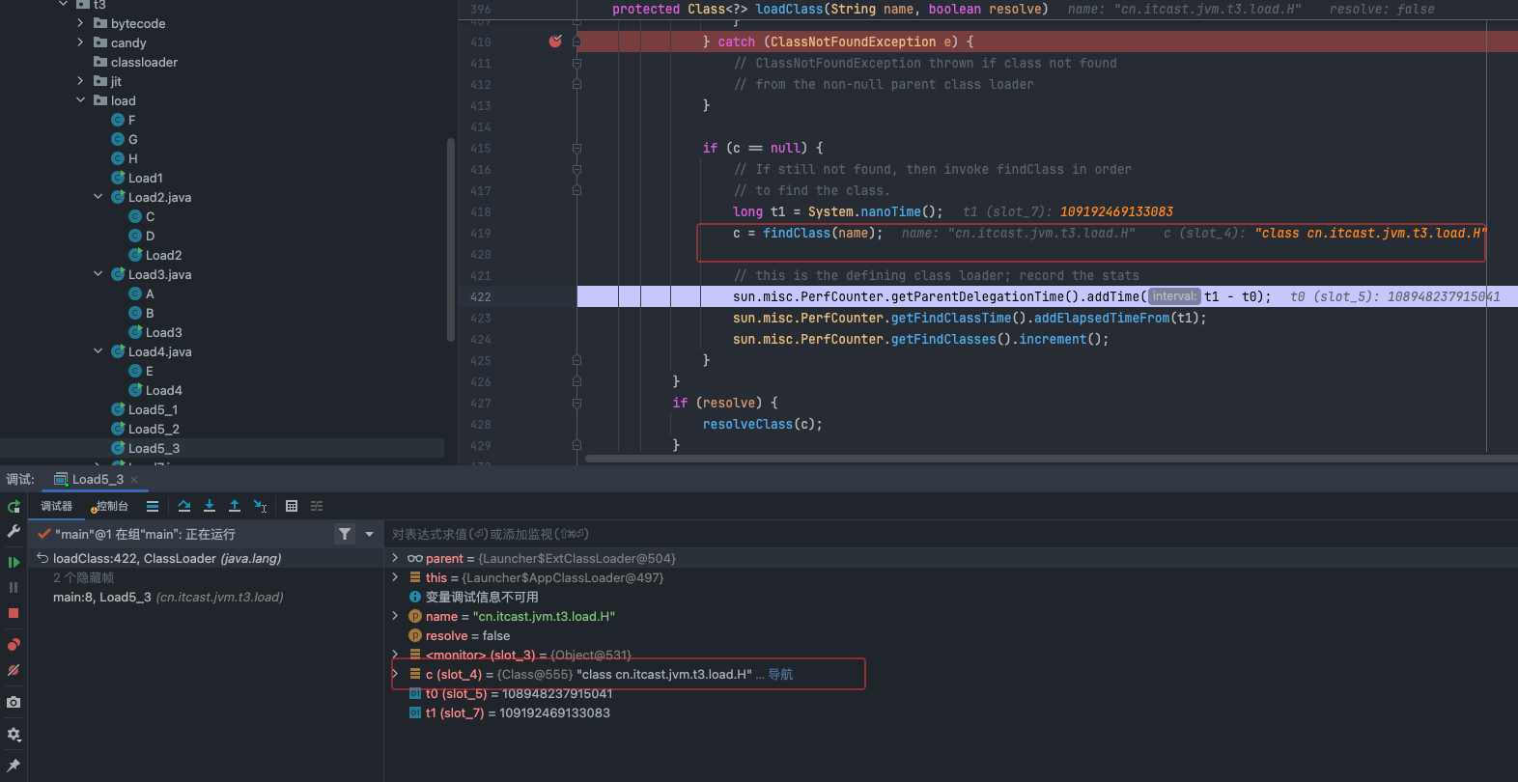The height and width of the screenshot is (782, 1518).
Task: Click the 导航 link in variable c
Action: 780,675
